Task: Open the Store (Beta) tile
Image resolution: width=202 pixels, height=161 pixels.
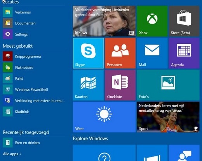Action: [x=184, y=21]
